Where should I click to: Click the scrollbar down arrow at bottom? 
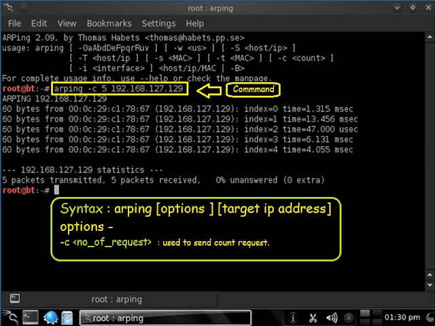point(430,285)
